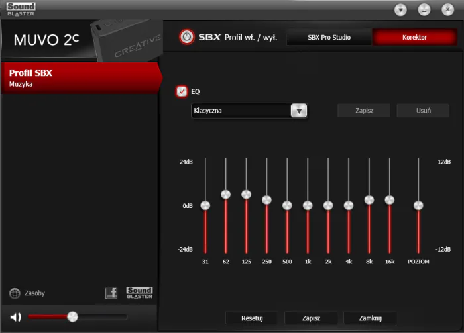Click the Klasyczna preset name field
The height and width of the screenshot is (333, 464).
tap(241, 111)
